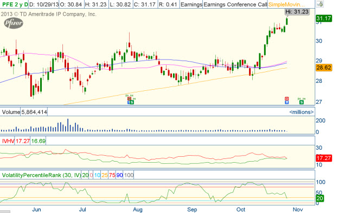Screen dimensions: 339x213
Task: Click the chart tools icon at top right
Action: click(x=320, y=4)
